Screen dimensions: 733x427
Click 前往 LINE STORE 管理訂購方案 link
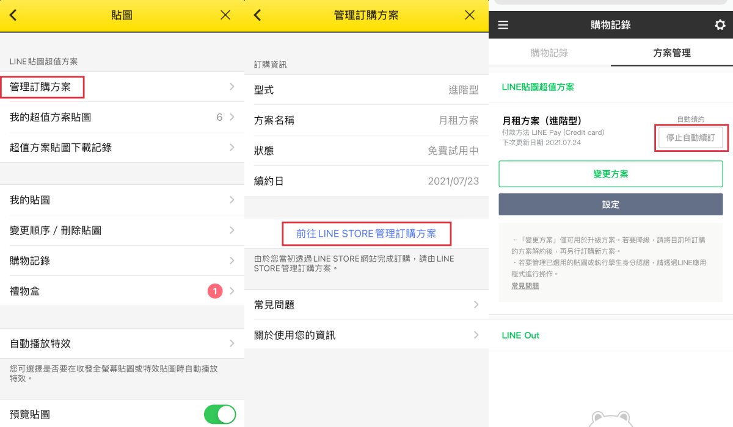click(x=366, y=234)
